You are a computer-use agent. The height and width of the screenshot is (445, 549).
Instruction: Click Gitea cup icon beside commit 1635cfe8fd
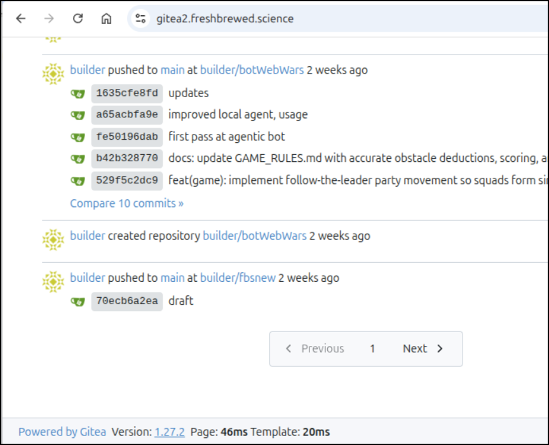click(78, 94)
